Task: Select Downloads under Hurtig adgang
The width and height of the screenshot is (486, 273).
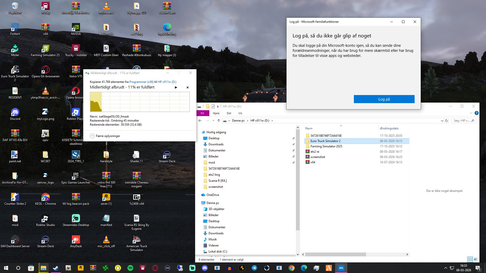Action: point(216,144)
